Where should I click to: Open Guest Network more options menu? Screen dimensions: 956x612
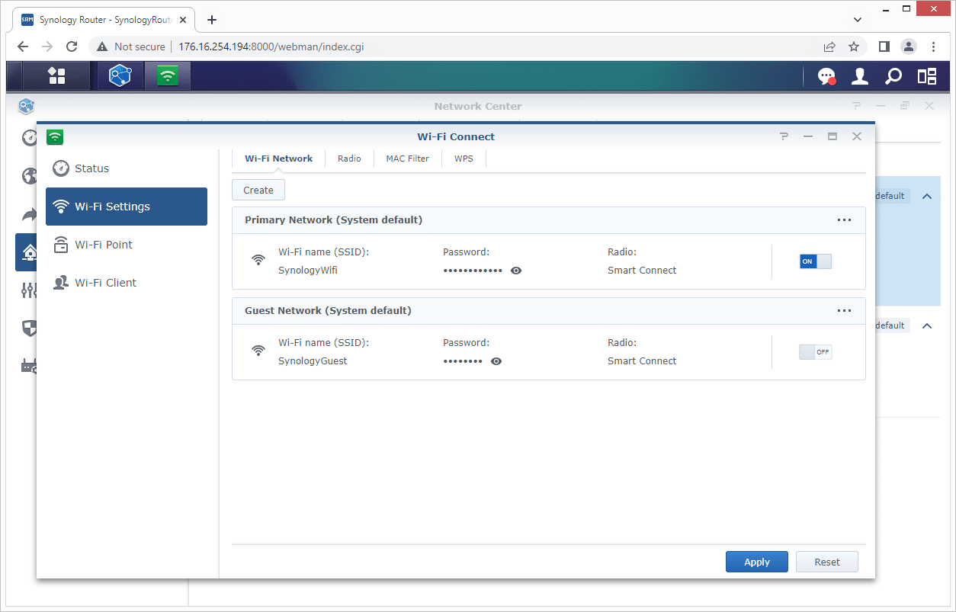pyautogui.click(x=844, y=311)
